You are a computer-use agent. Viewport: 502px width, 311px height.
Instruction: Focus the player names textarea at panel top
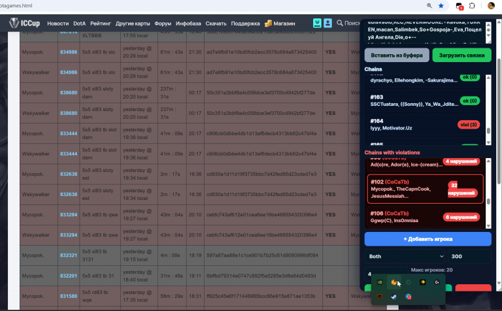pyautogui.click(x=425, y=32)
